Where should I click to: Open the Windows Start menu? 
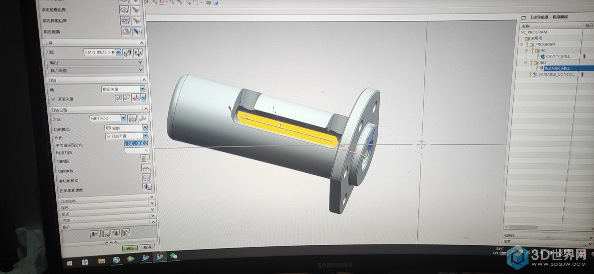[70, 263]
